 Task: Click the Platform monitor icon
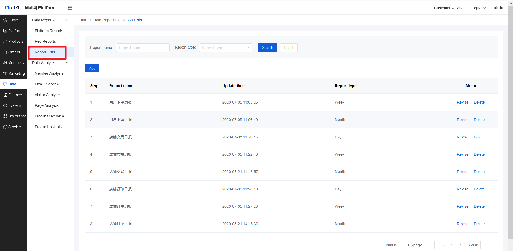5,31
